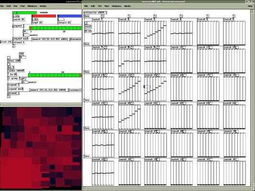Viewport: 255px width, 191px height.
Task: Click the status toggle under the first netsend 1 object
Action: (x=14, y=46)
